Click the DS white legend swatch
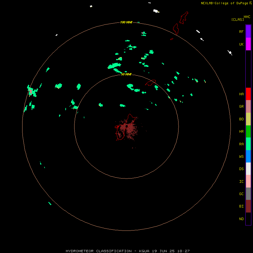Screen dimensions: 253x253 click(248, 169)
